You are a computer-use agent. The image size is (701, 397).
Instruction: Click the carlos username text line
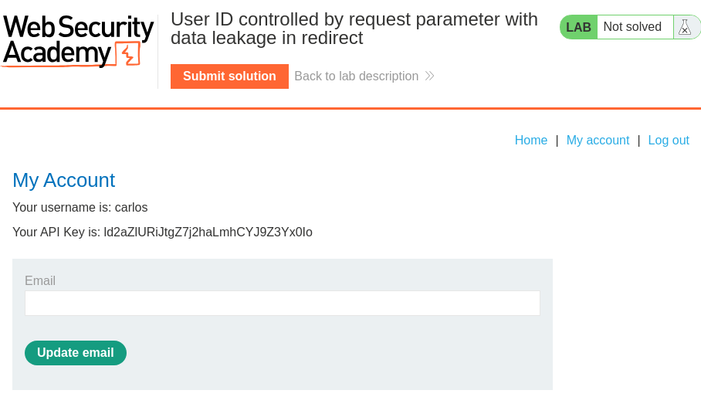80,207
